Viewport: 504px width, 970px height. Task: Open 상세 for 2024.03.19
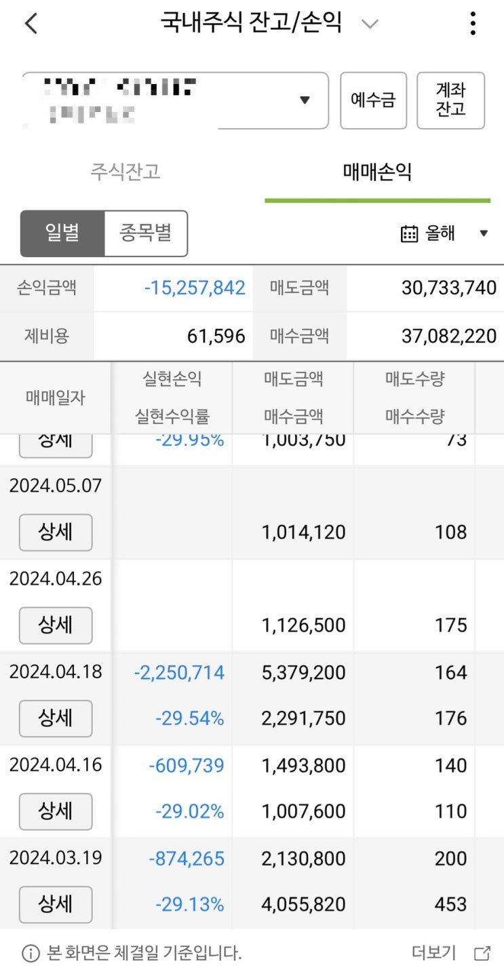pyautogui.click(x=56, y=904)
